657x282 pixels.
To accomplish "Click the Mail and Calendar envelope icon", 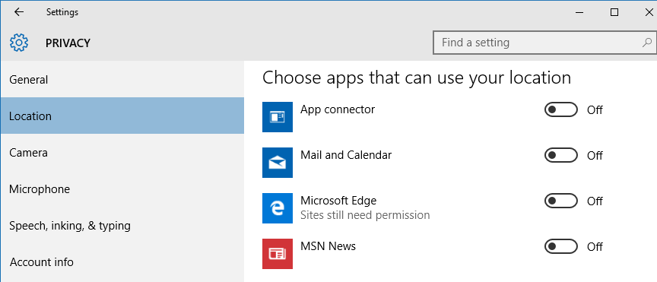I will pos(278,163).
